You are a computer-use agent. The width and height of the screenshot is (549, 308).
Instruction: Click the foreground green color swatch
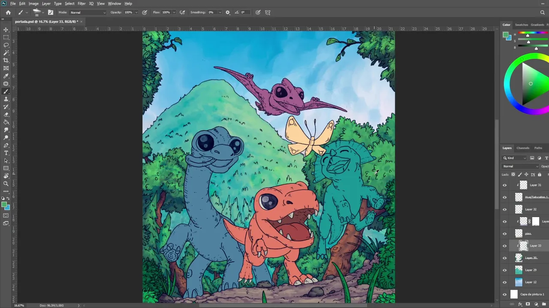tap(4, 205)
